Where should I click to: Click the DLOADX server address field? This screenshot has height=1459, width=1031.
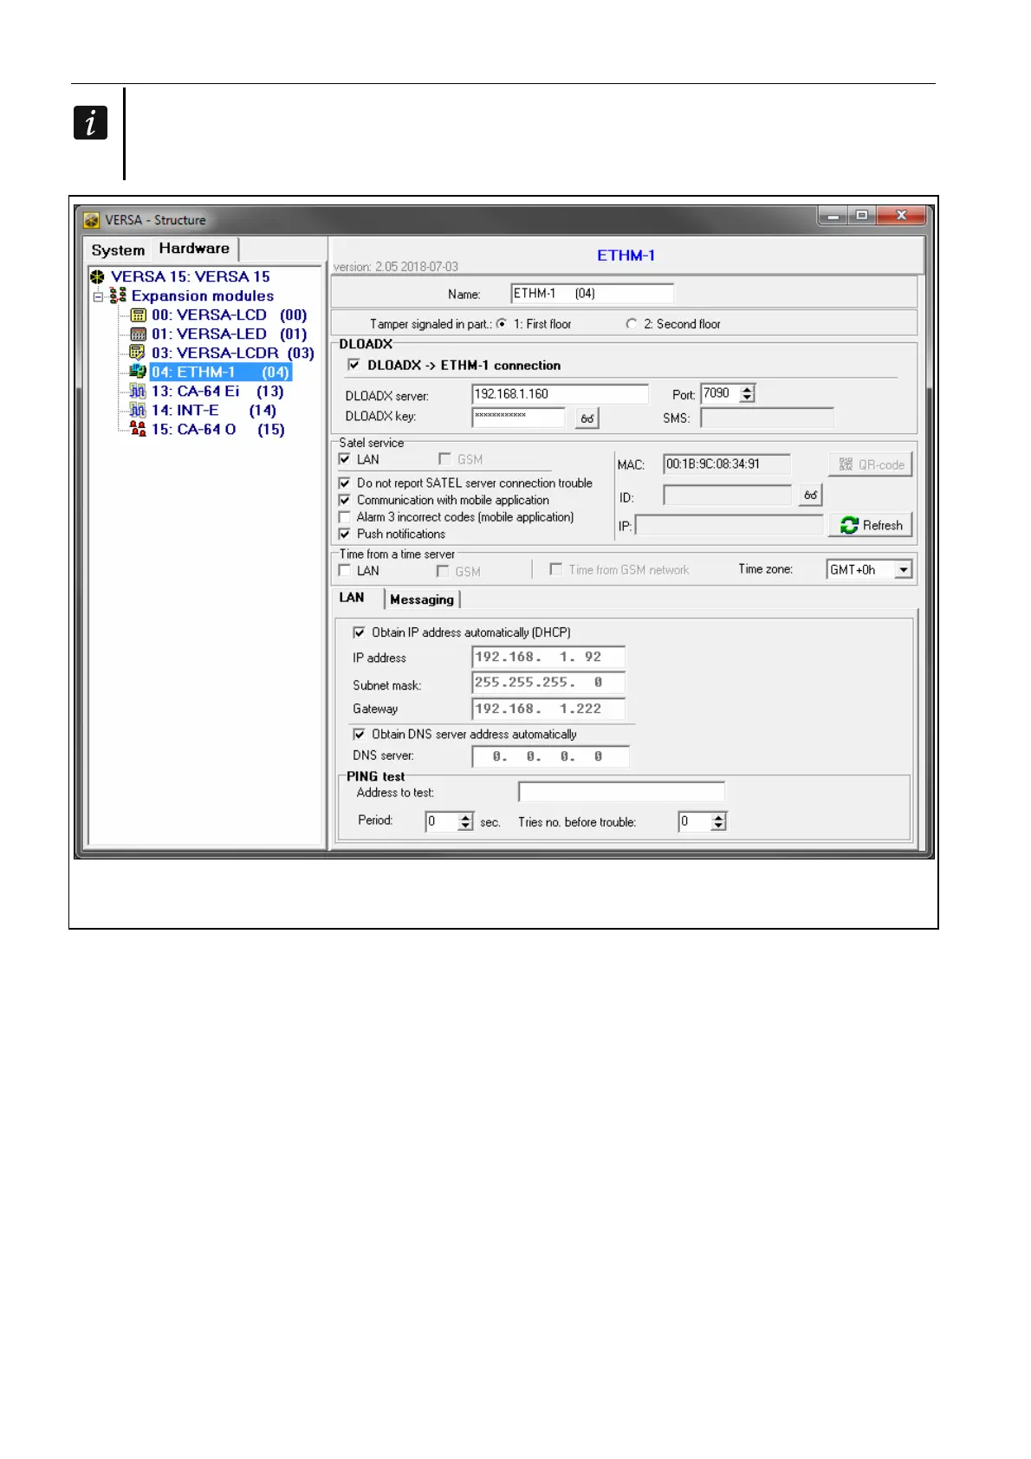click(x=560, y=394)
